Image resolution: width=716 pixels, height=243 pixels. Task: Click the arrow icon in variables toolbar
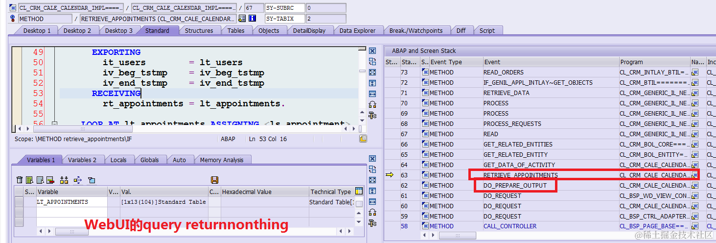click(x=77, y=180)
